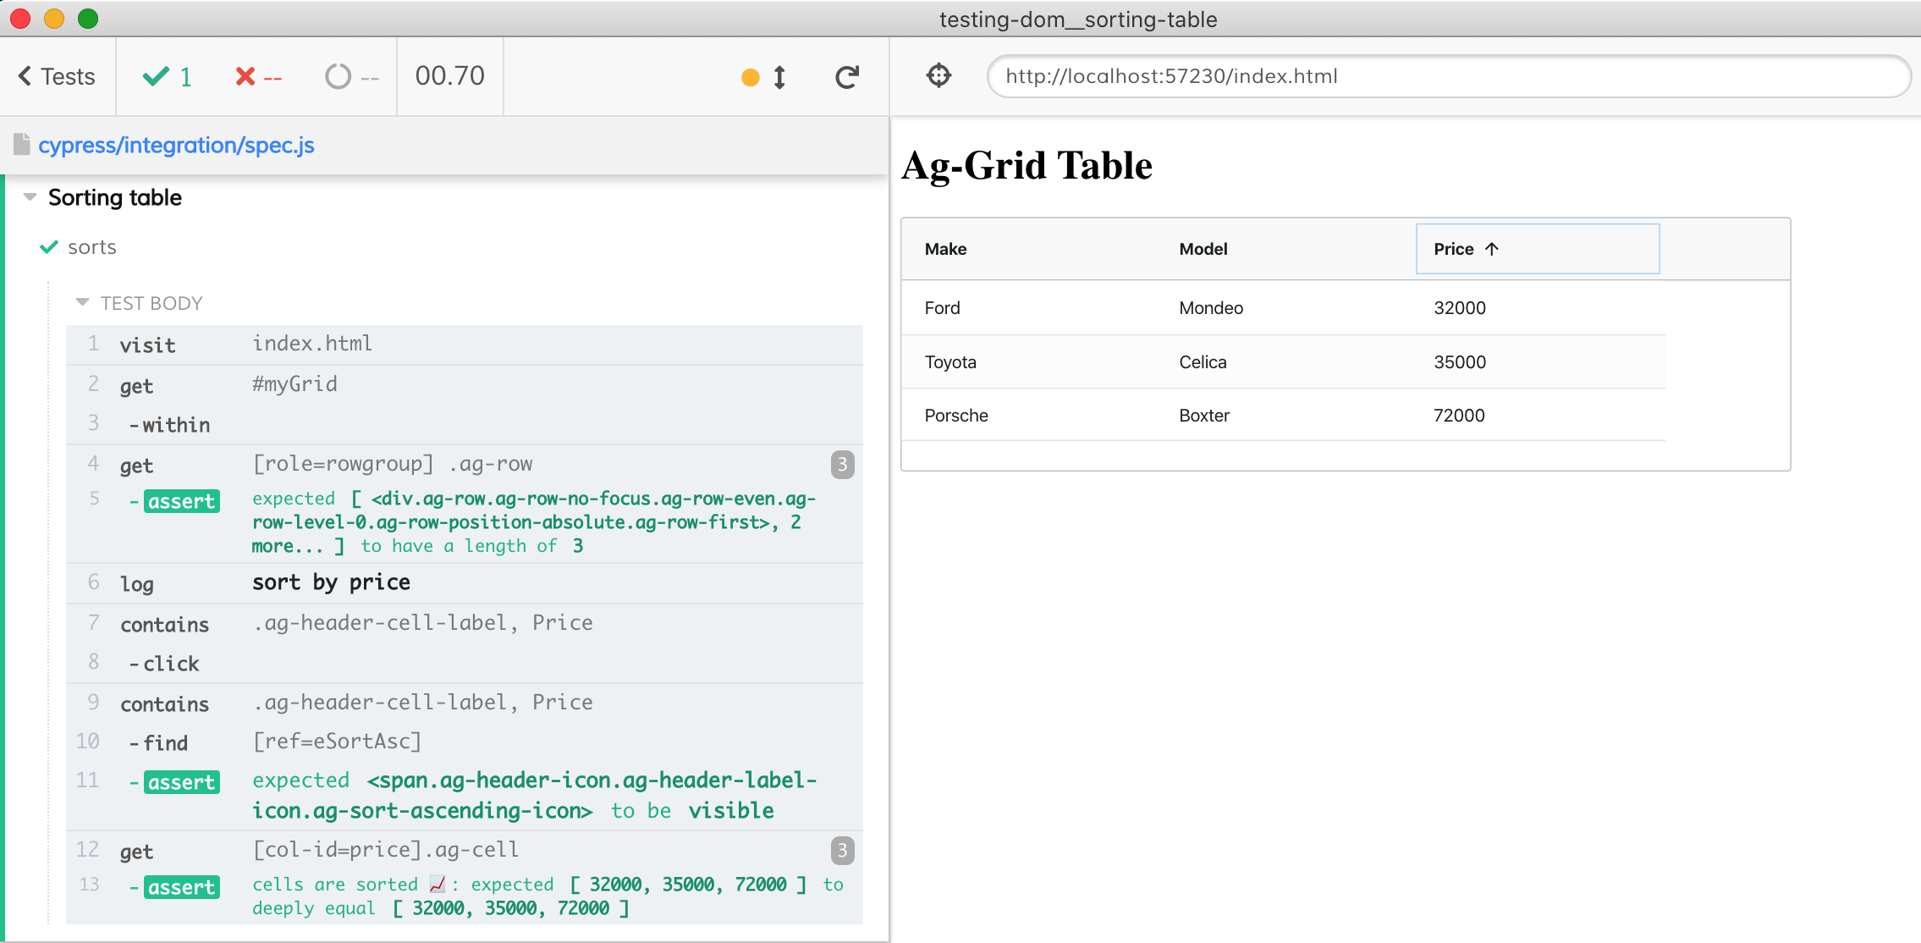Click the failed tests red X icon

245,77
